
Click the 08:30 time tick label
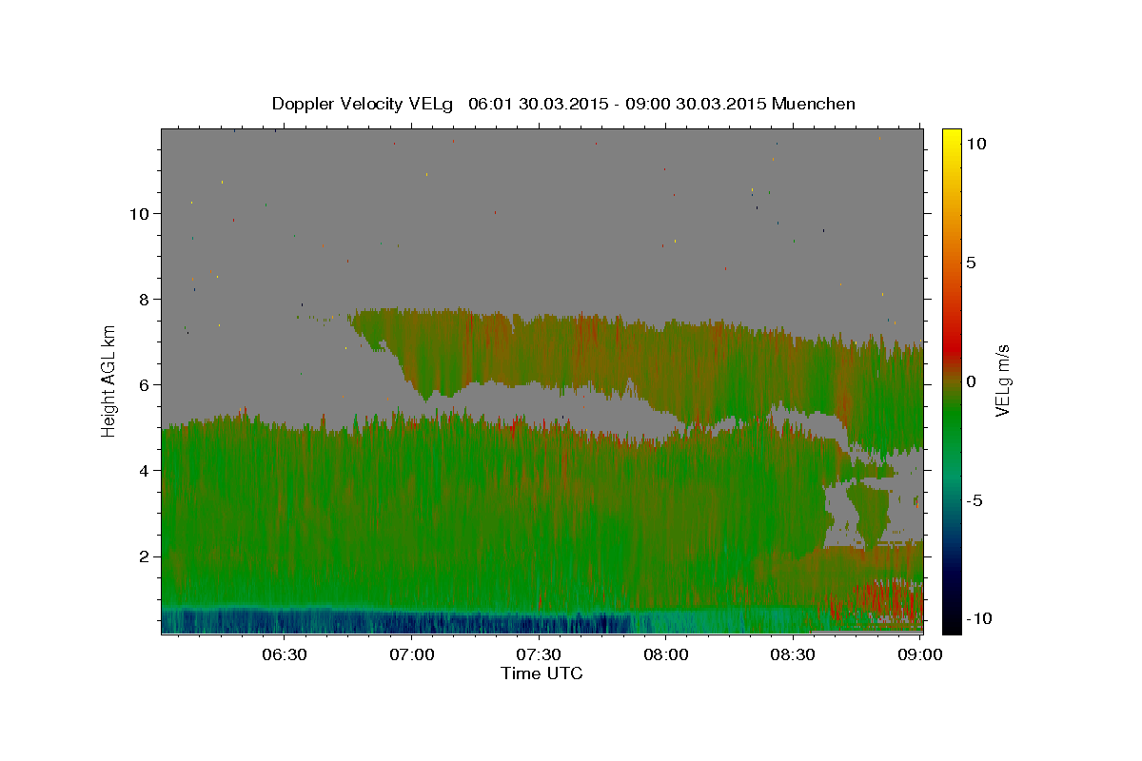click(x=793, y=654)
